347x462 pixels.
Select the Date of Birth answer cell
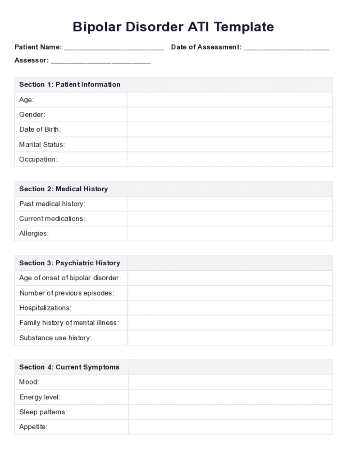(x=230, y=129)
